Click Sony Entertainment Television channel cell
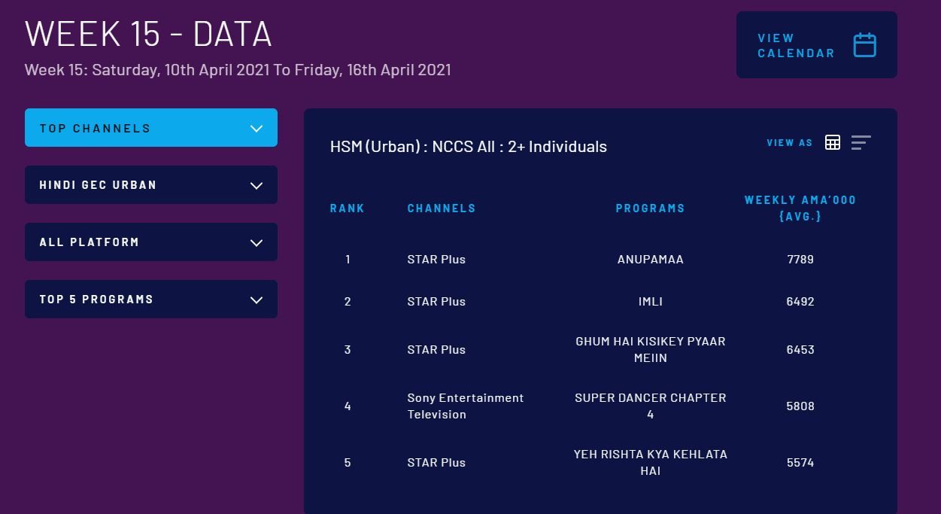 pos(466,406)
